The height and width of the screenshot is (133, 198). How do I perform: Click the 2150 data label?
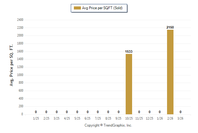[x=170, y=28]
